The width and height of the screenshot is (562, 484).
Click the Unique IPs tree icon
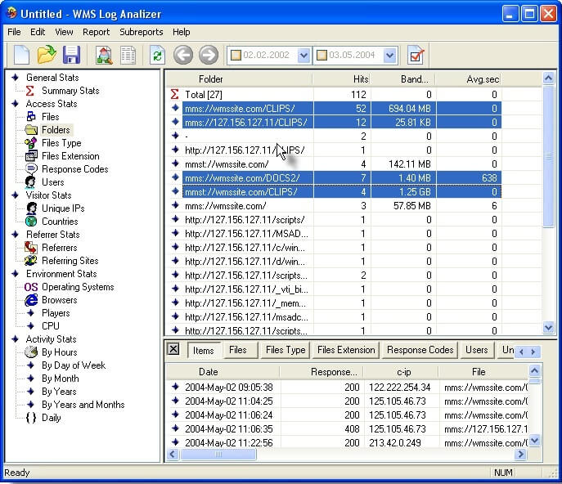coord(32,208)
